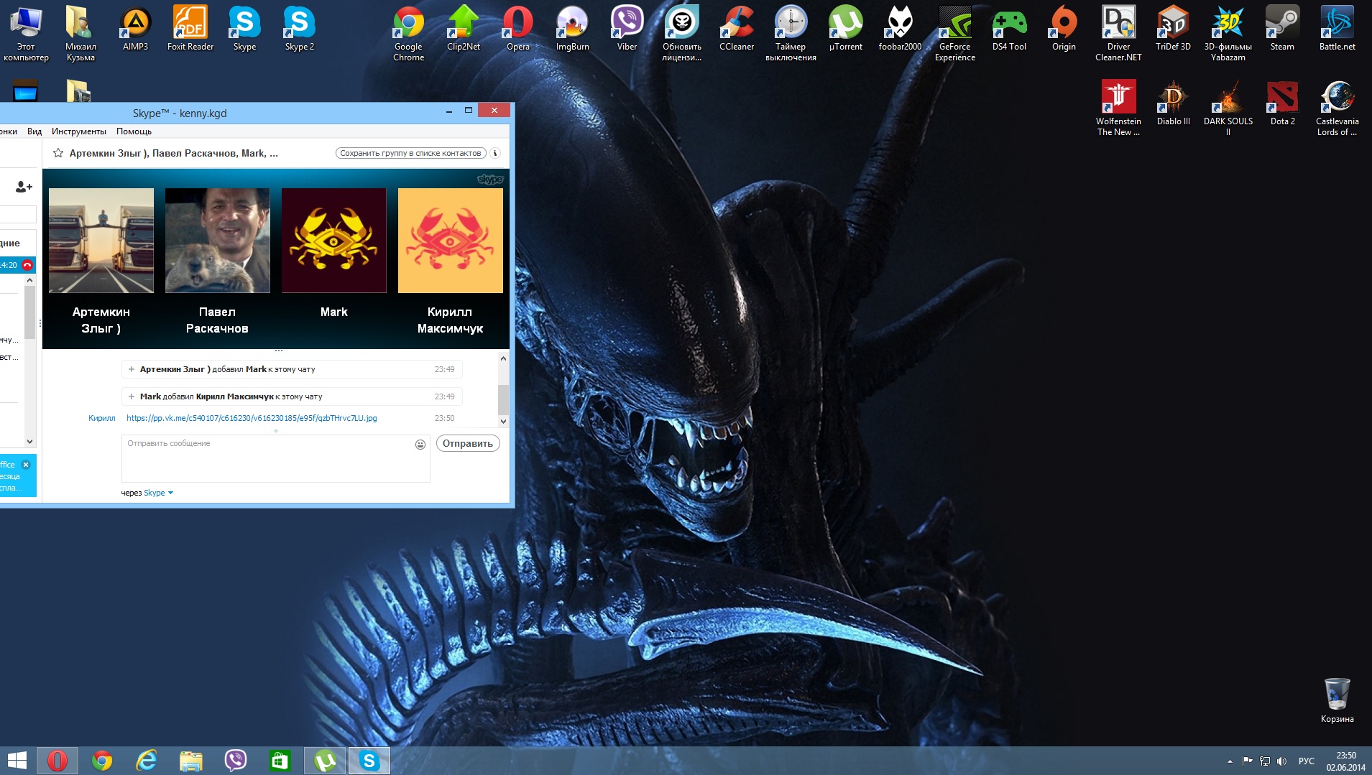Select the Diablo III desktop icon
This screenshot has width=1372, height=775.
pos(1173,103)
